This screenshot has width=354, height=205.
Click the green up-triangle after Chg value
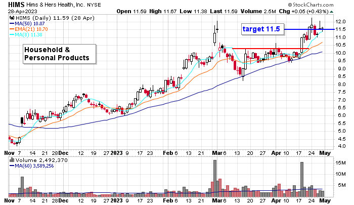point(331,12)
